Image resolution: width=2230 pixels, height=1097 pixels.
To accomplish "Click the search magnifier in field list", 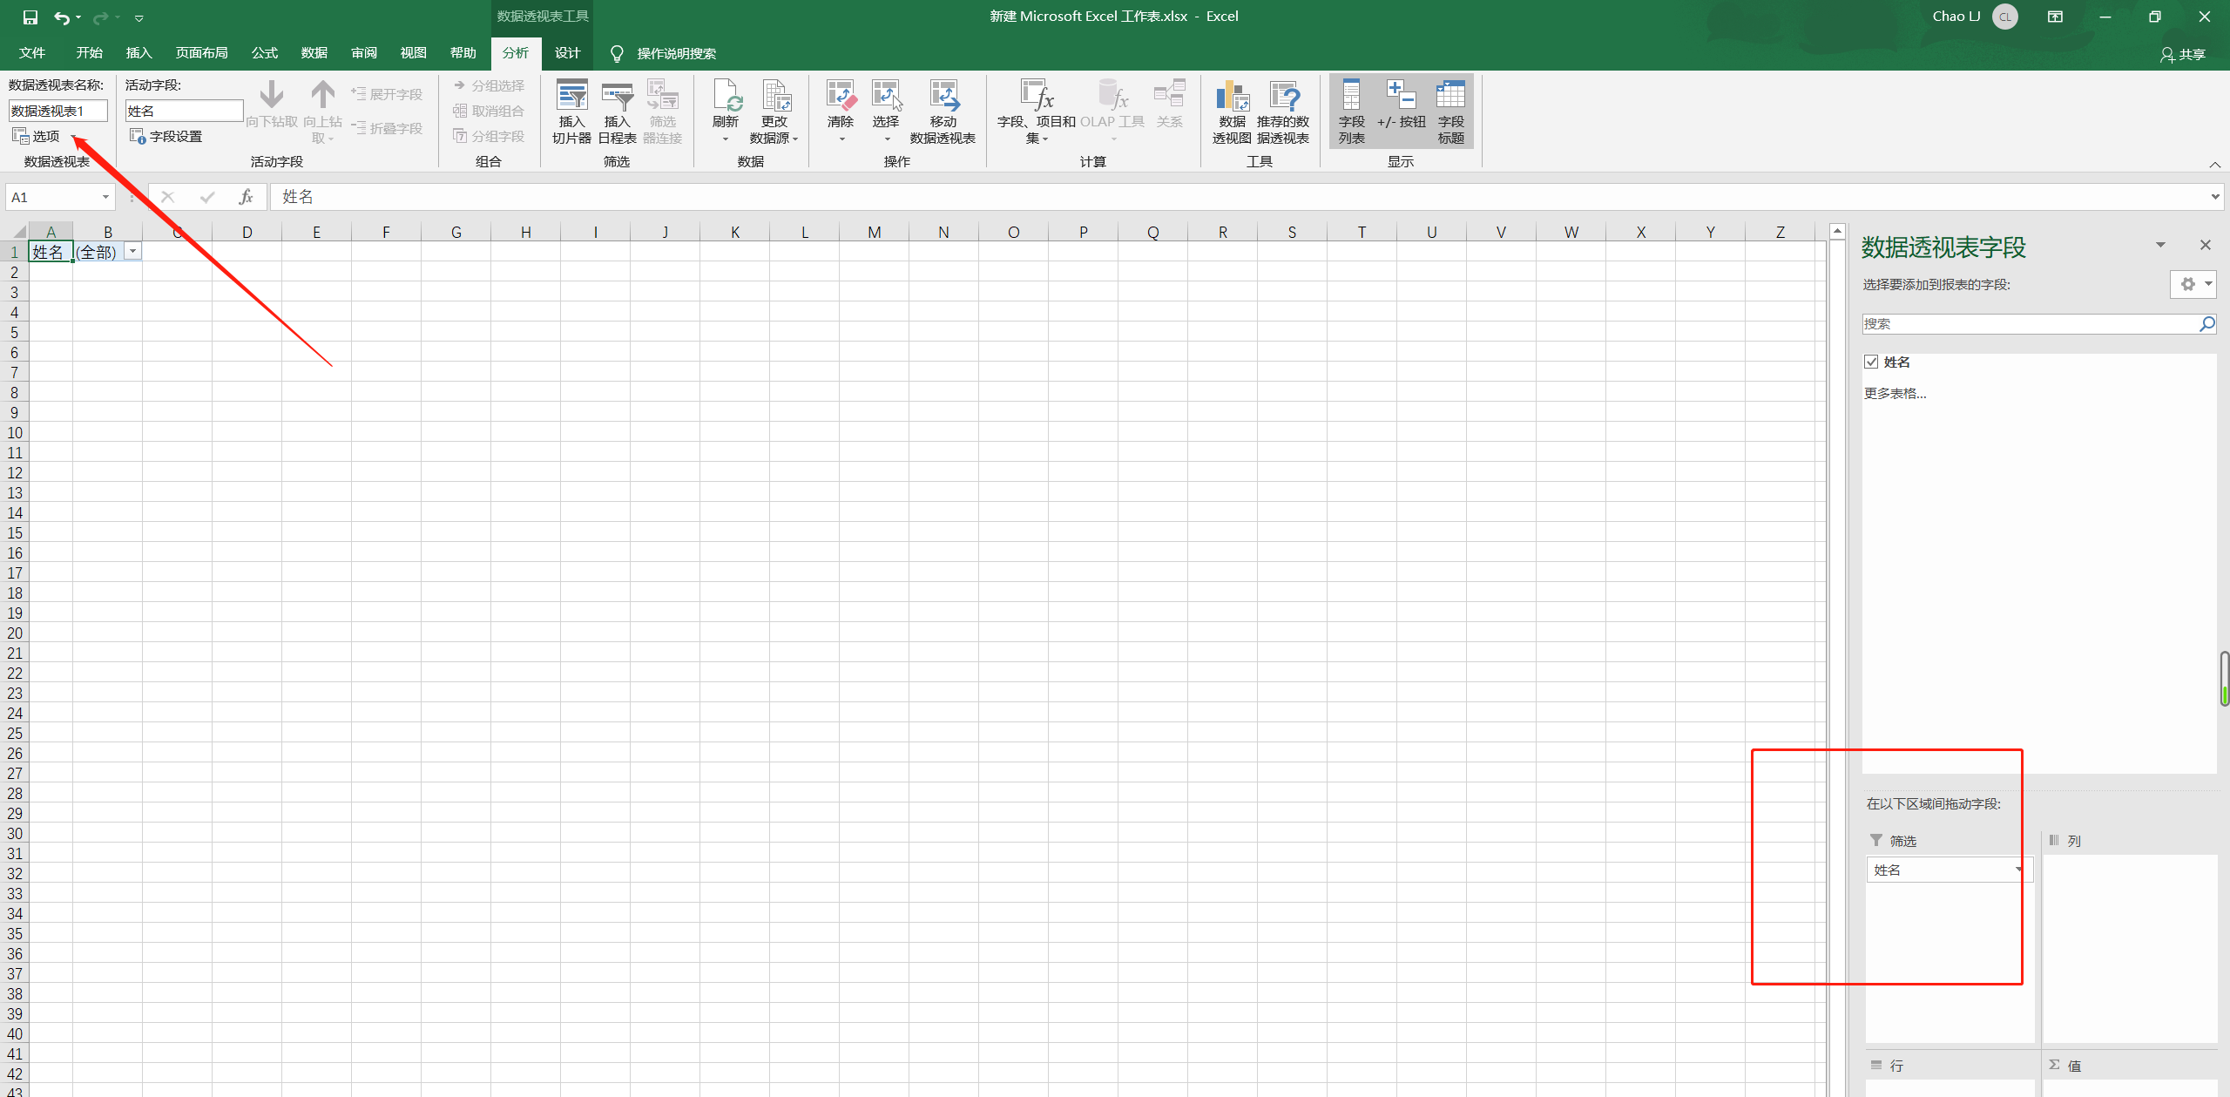I will [2206, 324].
